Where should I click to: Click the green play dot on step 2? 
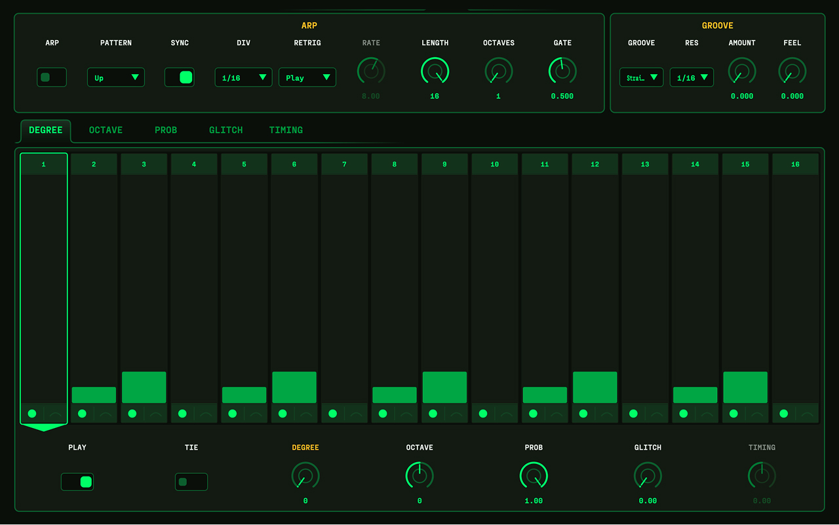pyautogui.click(x=82, y=414)
